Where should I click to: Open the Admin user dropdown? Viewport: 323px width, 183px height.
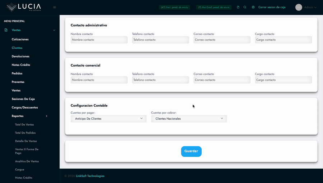(310, 8)
